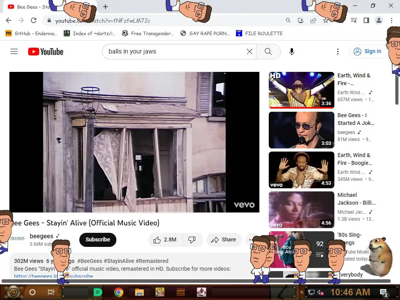Go back to the previous browser page
The height and width of the screenshot is (300, 400).
[x=9, y=20]
